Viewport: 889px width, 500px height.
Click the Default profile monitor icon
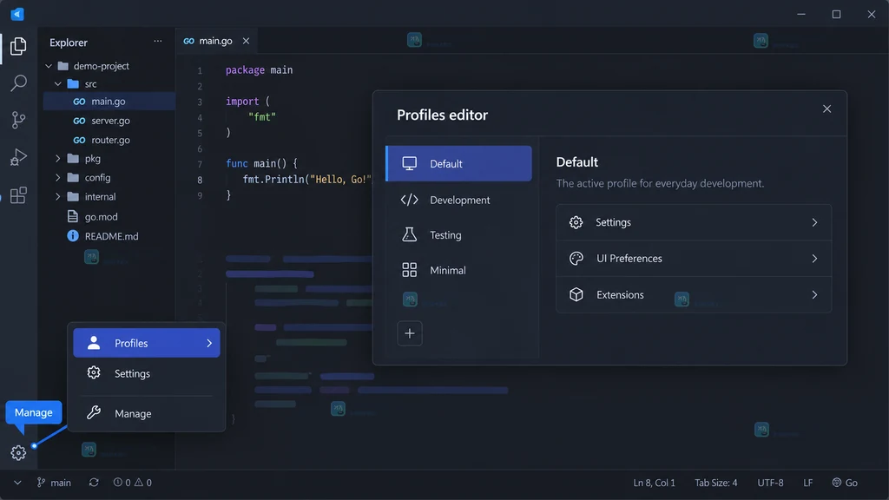tap(410, 164)
